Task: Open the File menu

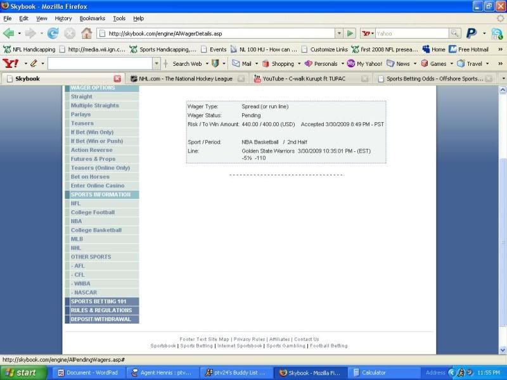Action: click(7, 18)
